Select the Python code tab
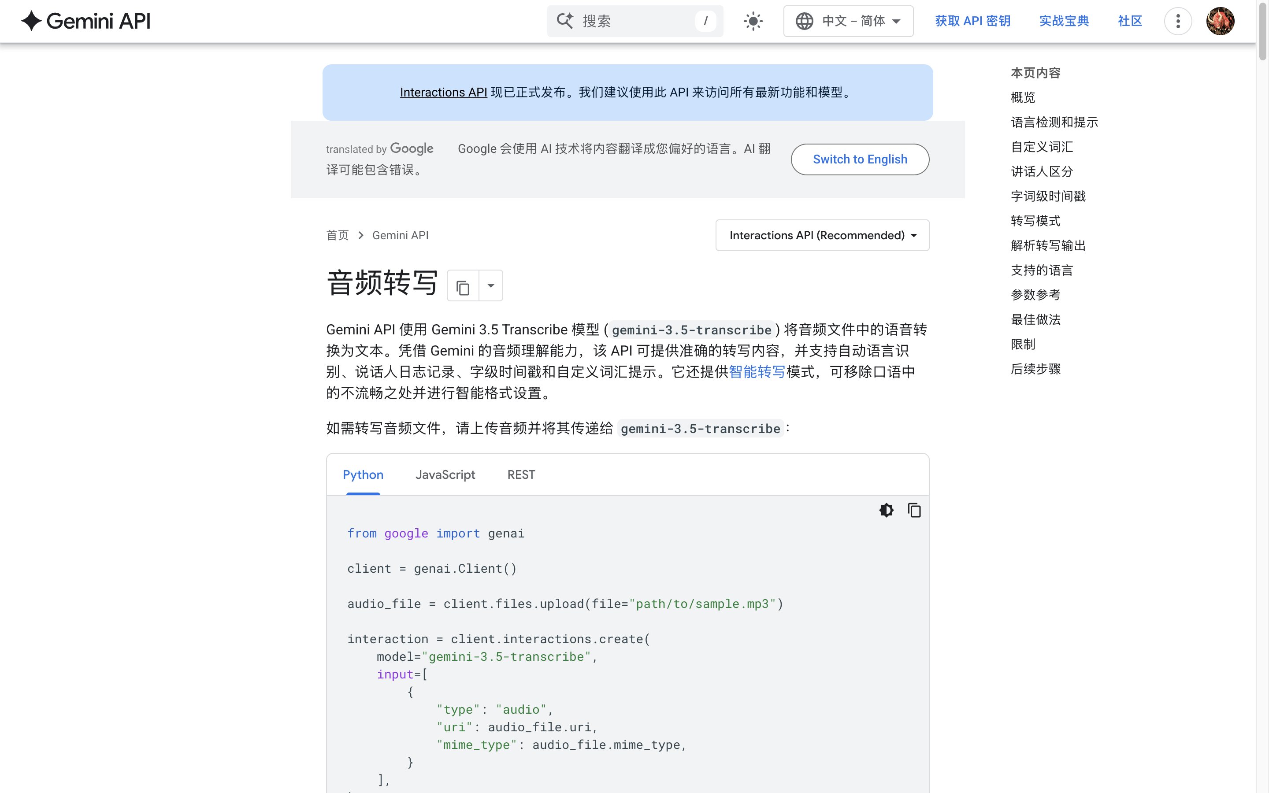Screen dimensions: 1269x793 (363, 474)
